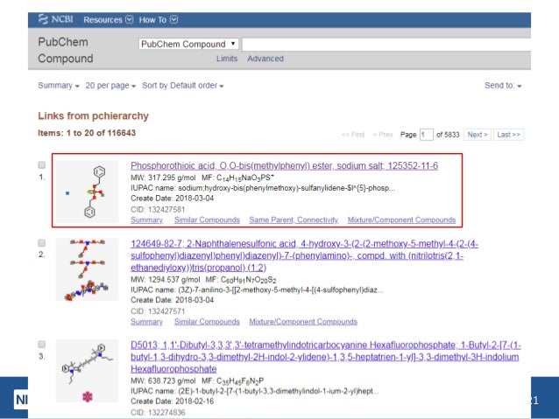Image resolution: width=559 pixels, height=419 pixels.
Task: Open the Advanced search link
Action: tap(265, 59)
